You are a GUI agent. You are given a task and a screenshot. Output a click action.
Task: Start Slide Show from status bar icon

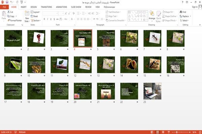pos(169,132)
